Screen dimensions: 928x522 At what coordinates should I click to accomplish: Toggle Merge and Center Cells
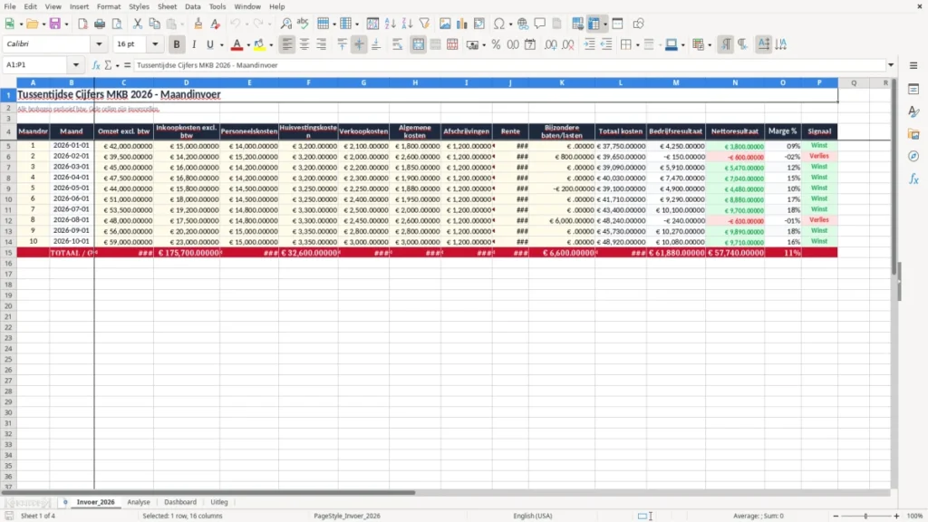point(419,44)
